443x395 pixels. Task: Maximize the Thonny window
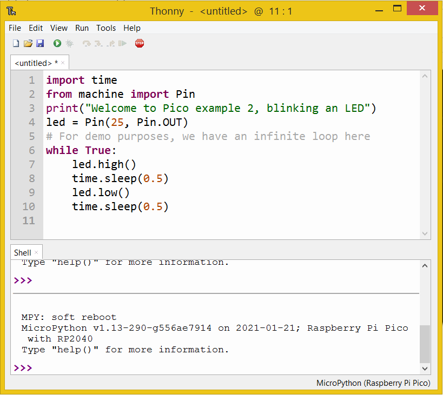pyautogui.click(x=397, y=9)
